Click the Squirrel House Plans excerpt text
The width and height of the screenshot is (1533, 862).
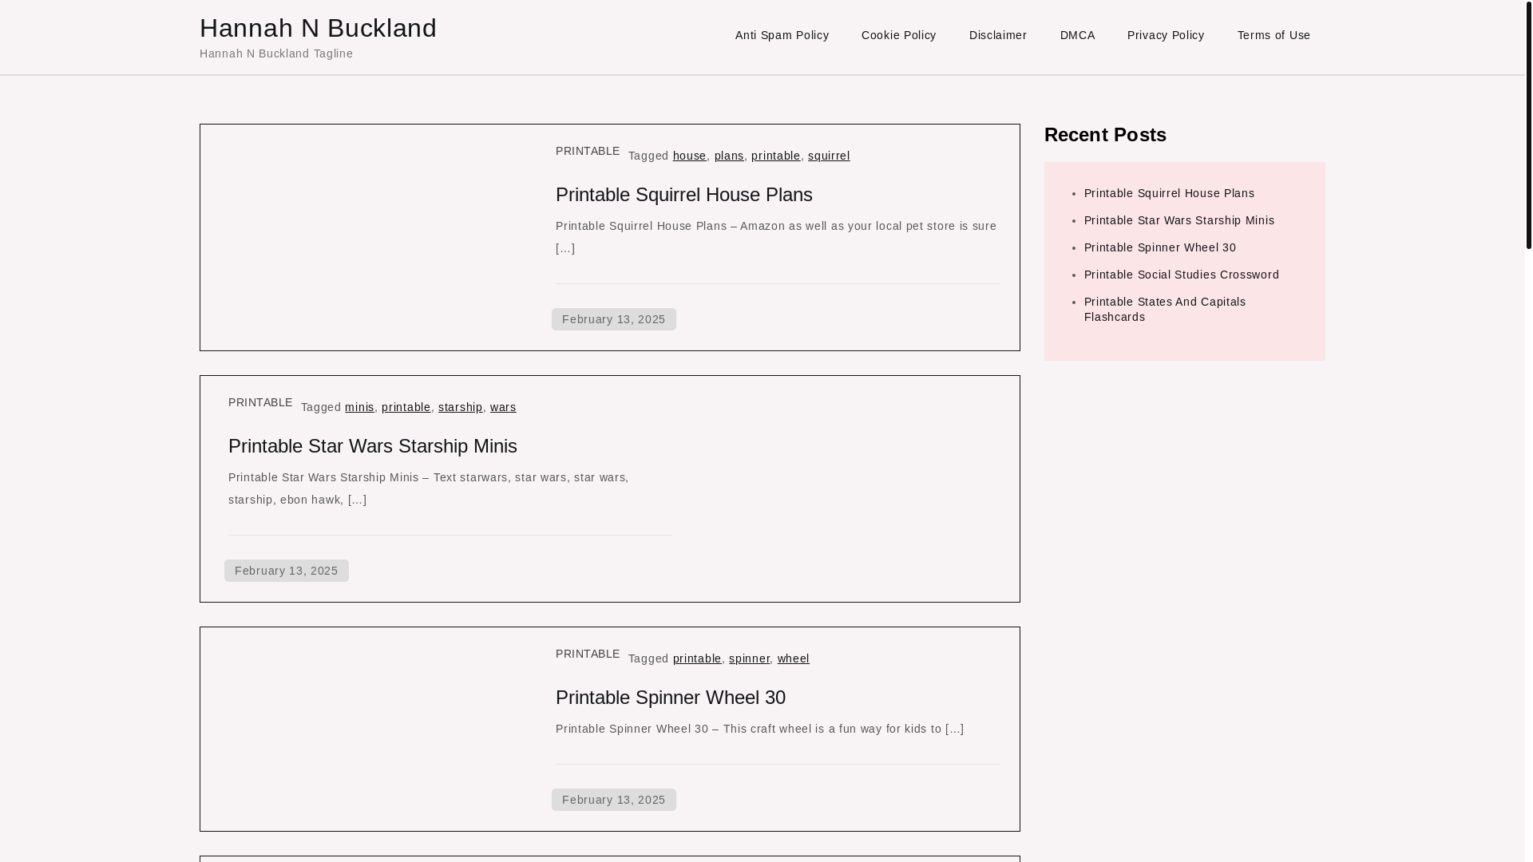click(x=776, y=237)
